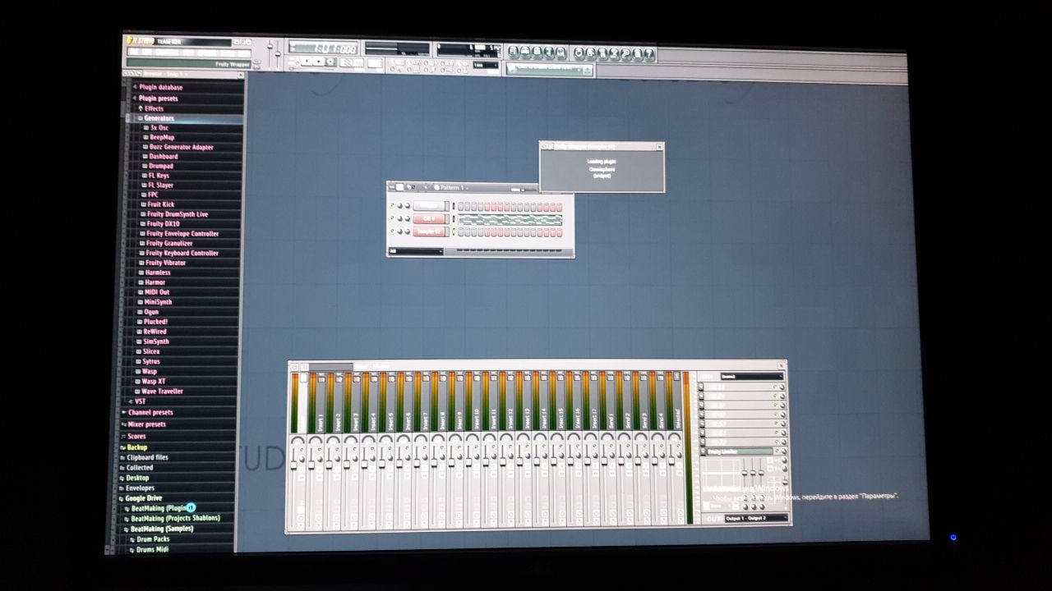
Task: Click the piano roll preview of the middle channel
Action: 510,219
